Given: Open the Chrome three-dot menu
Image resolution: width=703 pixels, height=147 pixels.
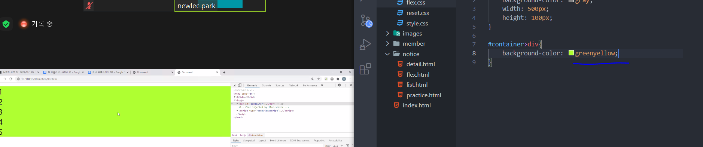Looking at the screenshot, I should pos(350,79).
